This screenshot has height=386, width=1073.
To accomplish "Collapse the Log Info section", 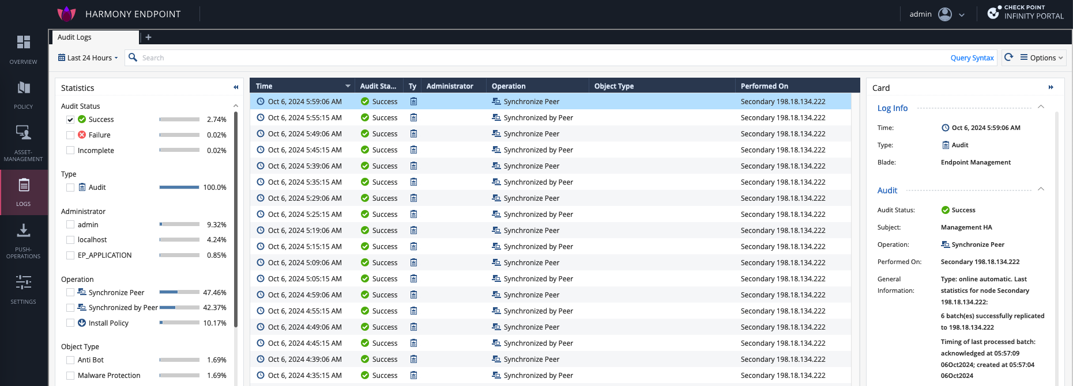I will pyautogui.click(x=1041, y=107).
